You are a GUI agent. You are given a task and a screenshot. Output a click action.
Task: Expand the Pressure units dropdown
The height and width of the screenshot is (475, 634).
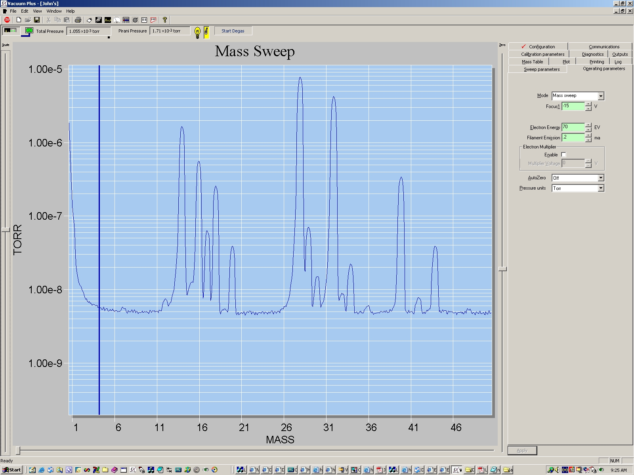pos(601,188)
